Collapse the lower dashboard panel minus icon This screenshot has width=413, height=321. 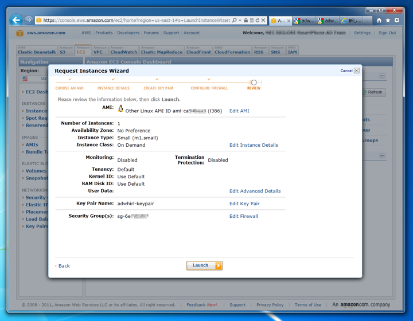[x=382, y=156]
